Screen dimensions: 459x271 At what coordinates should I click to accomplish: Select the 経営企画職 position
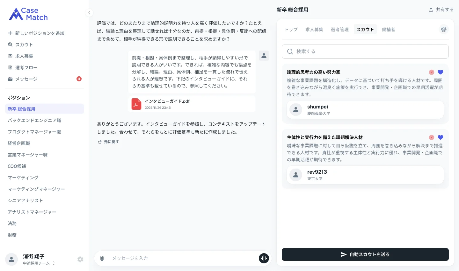coord(45,143)
